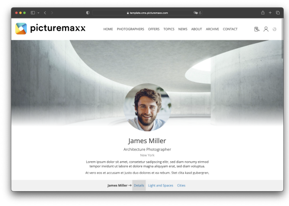Open the Light and Spaces link

160,185
